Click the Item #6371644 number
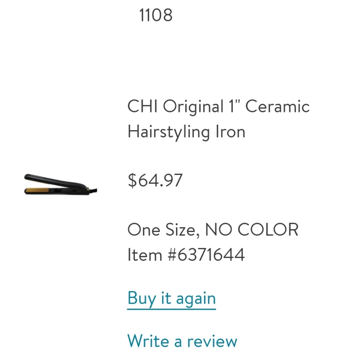 pyautogui.click(x=187, y=255)
